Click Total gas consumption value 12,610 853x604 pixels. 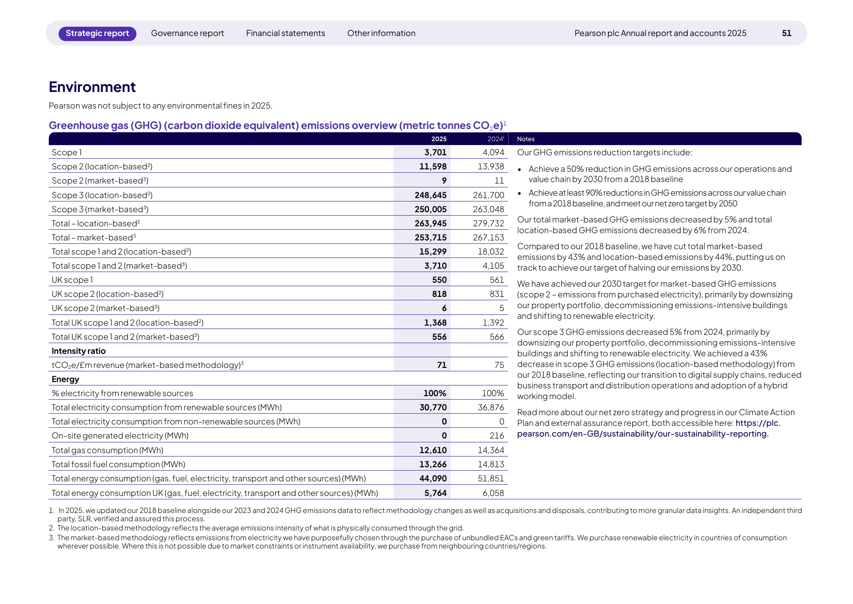tap(433, 450)
